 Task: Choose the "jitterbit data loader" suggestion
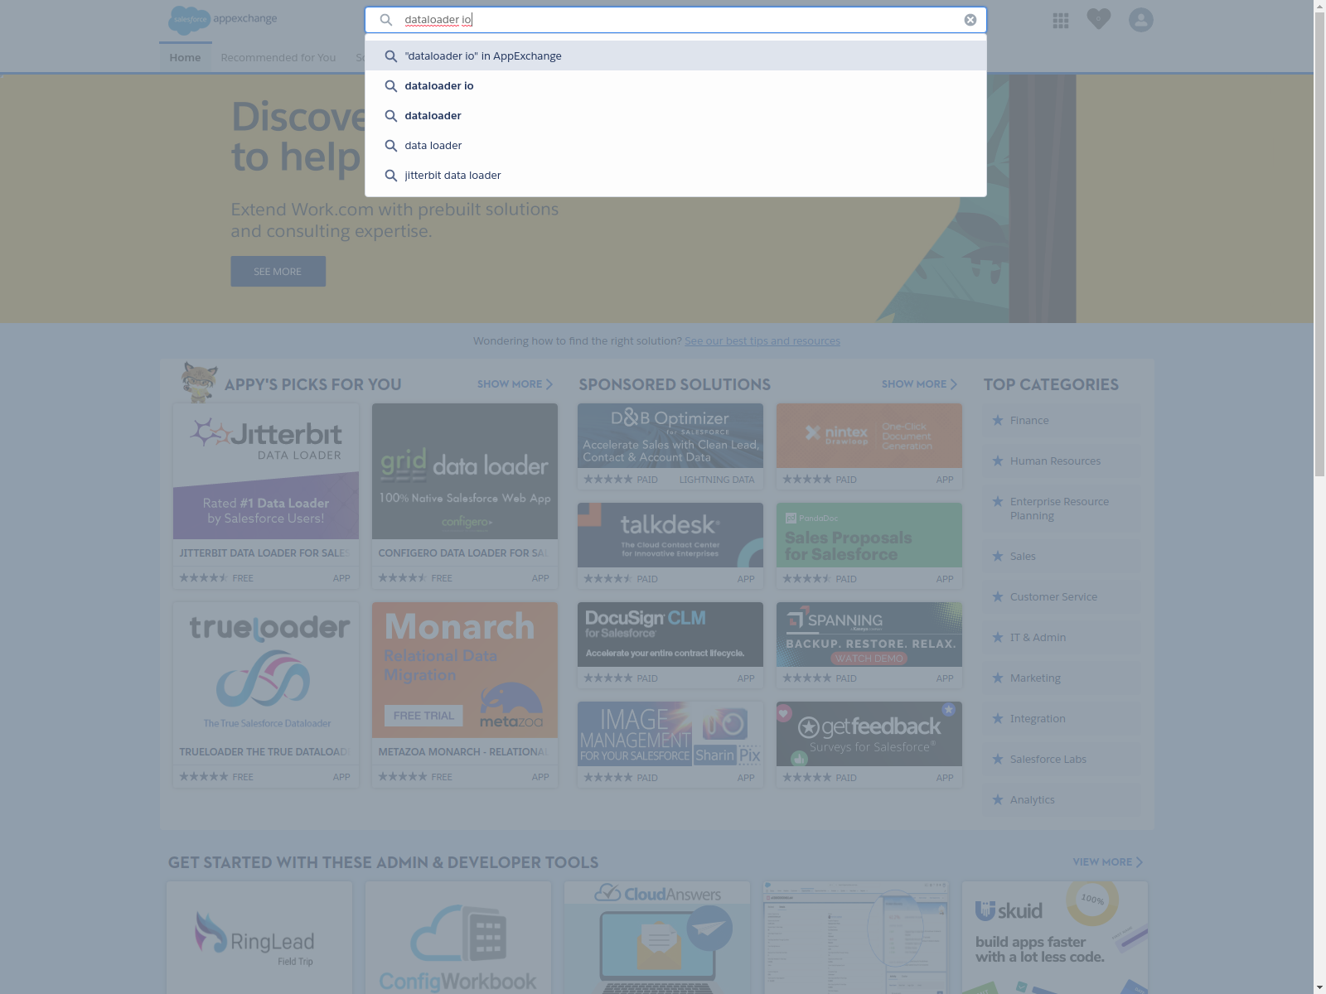pos(675,175)
